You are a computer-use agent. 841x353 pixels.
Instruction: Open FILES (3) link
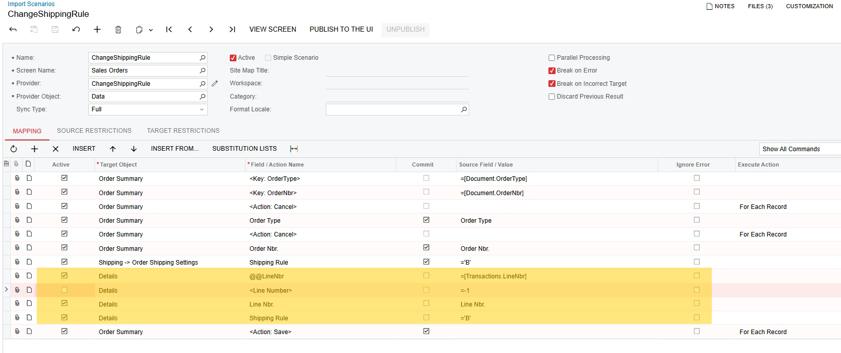coord(760,6)
